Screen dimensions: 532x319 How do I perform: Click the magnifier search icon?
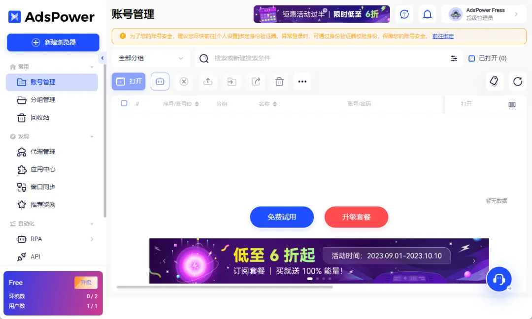[204, 58]
